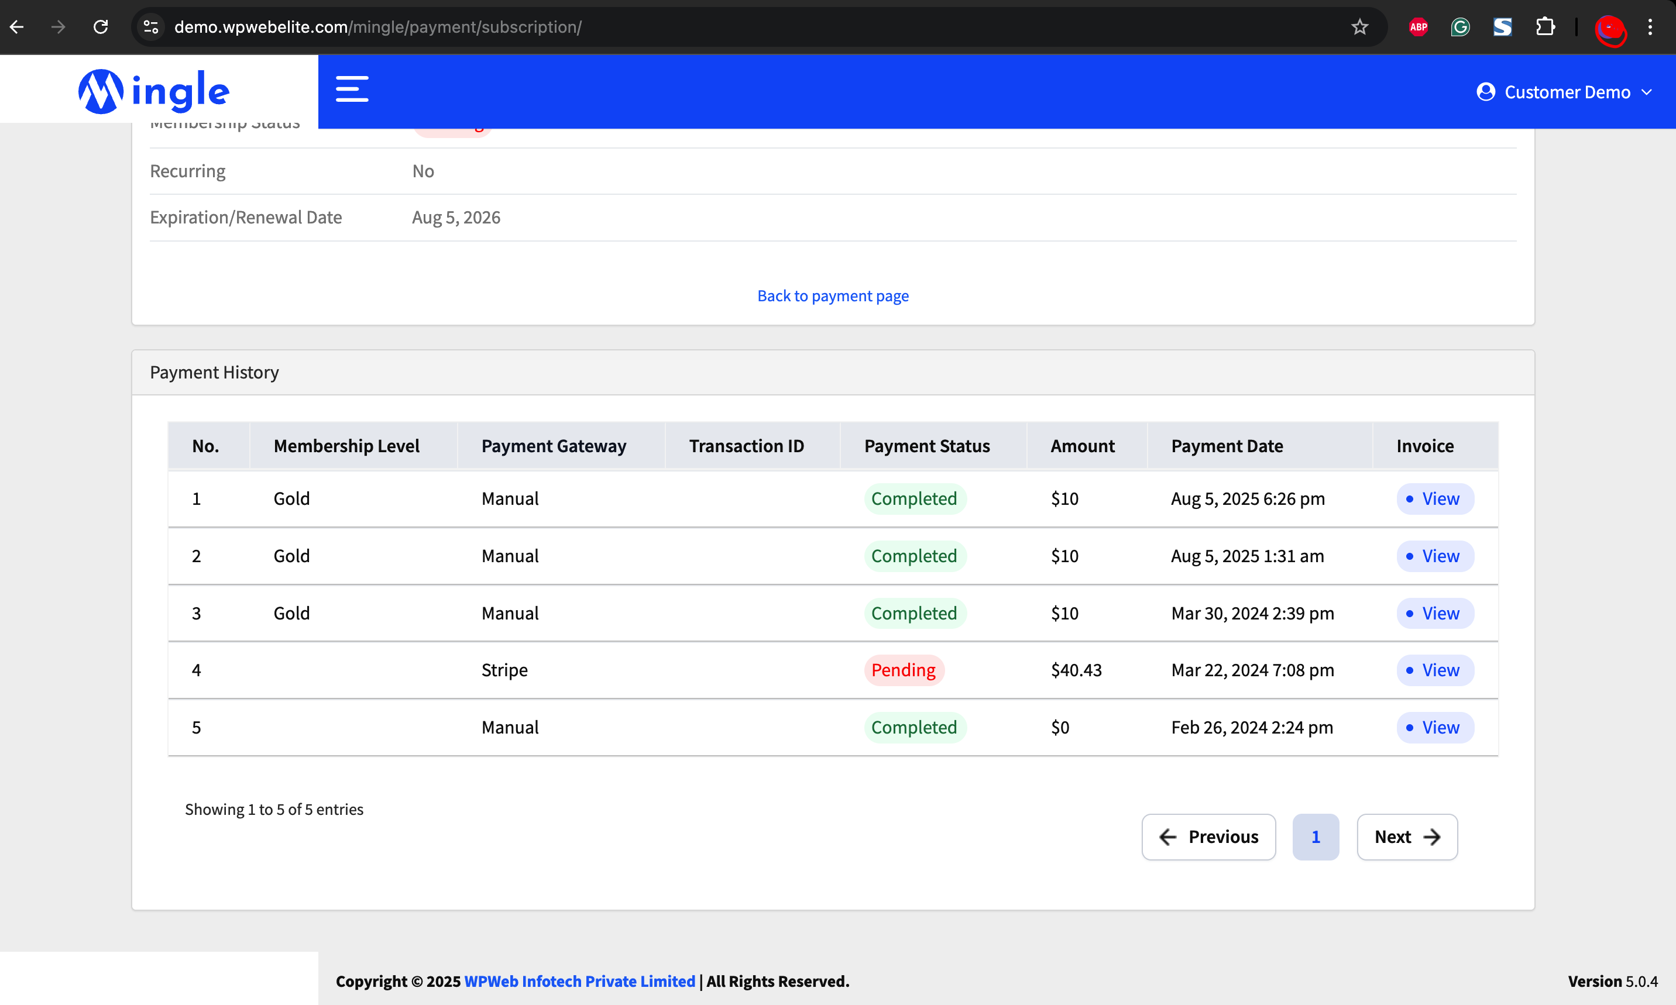The height and width of the screenshot is (1005, 1676).
Task: Follow the Back to payment page link
Action: tap(833, 296)
